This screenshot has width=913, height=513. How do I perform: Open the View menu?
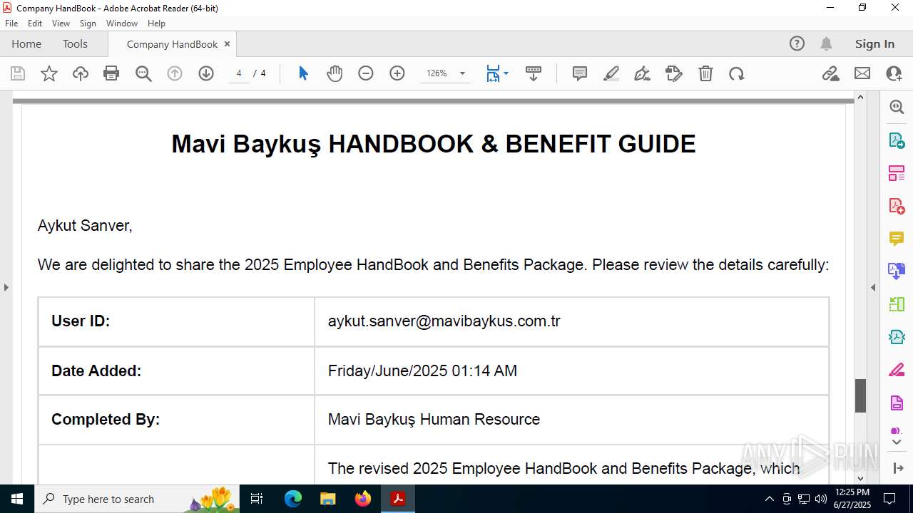(x=61, y=24)
